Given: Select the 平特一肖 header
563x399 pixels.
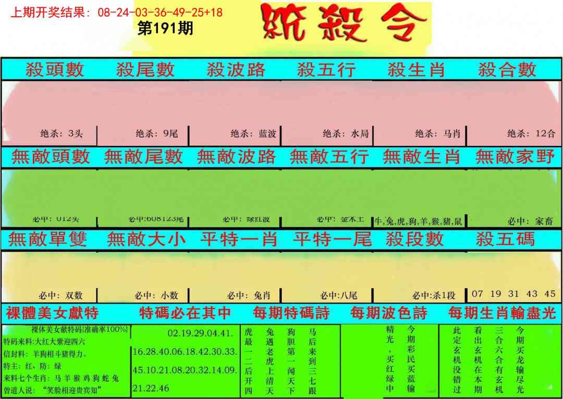Looking at the screenshot, I should [x=239, y=239].
